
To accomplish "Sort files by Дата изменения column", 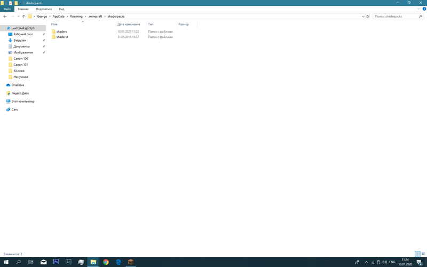I will (129, 24).
